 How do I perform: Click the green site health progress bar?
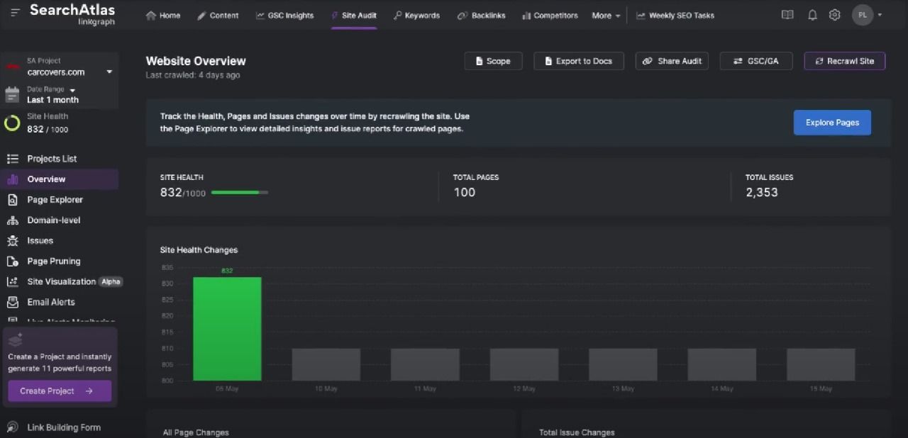(240, 192)
